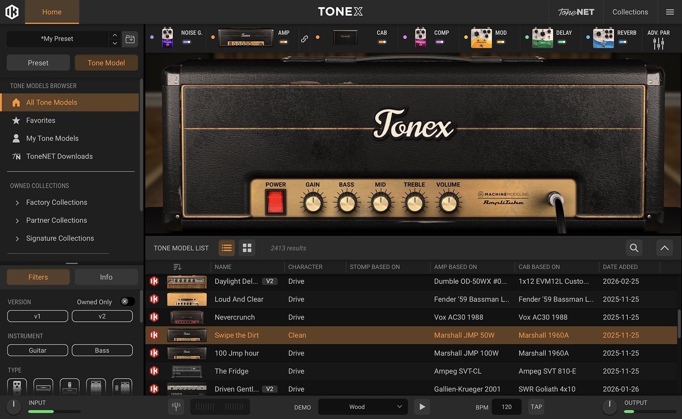
Task: Open the tuner icon in bottom bar
Action: pyautogui.click(x=176, y=407)
